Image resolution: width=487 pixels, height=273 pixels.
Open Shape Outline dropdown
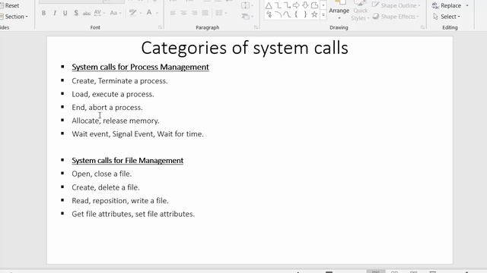(396, 5)
